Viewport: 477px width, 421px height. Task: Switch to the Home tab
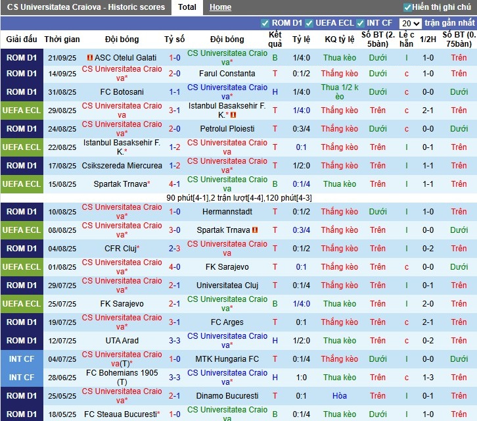click(220, 7)
